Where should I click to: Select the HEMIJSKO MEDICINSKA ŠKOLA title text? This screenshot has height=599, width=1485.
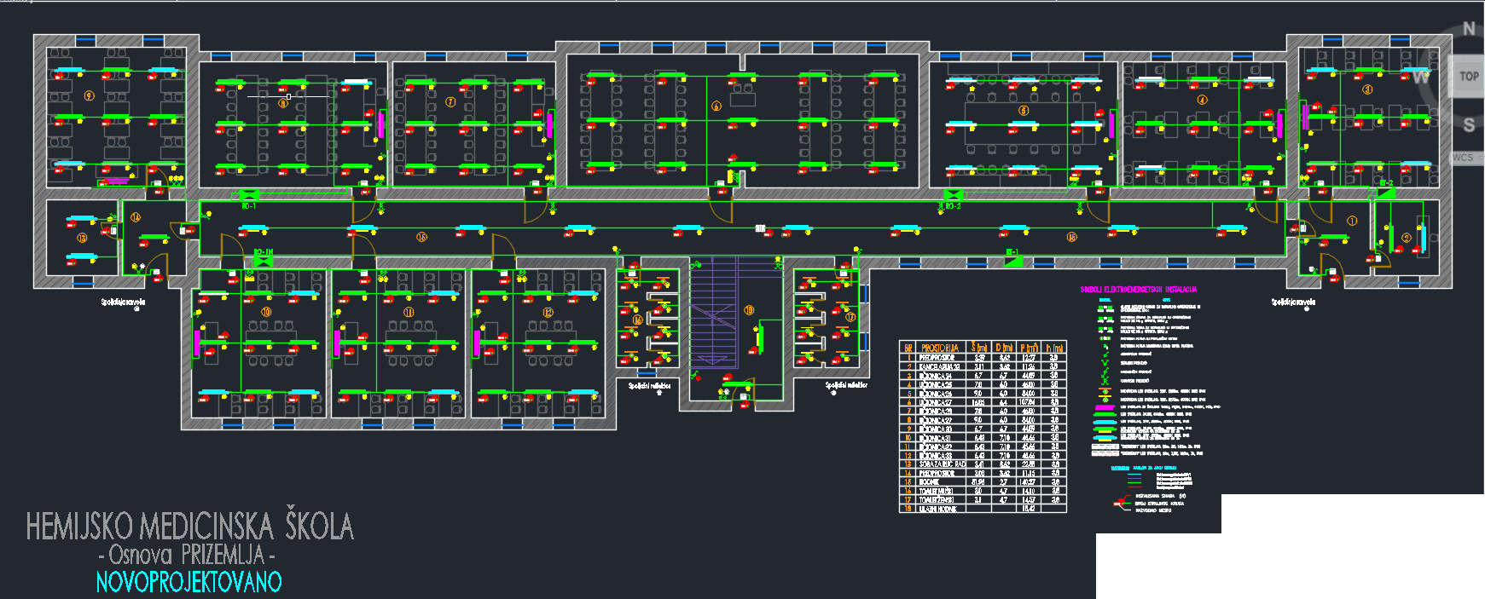click(x=189, y=527)
